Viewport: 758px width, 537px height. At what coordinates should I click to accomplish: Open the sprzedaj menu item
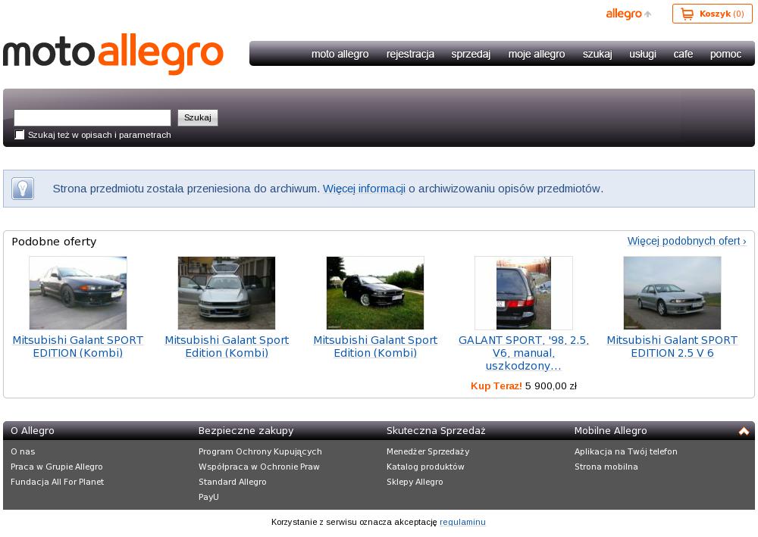[471, 54]
